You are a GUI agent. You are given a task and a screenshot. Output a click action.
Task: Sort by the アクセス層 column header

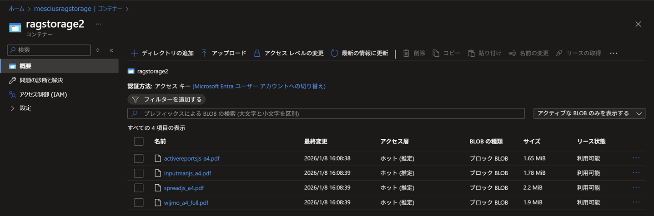point(394,142)
